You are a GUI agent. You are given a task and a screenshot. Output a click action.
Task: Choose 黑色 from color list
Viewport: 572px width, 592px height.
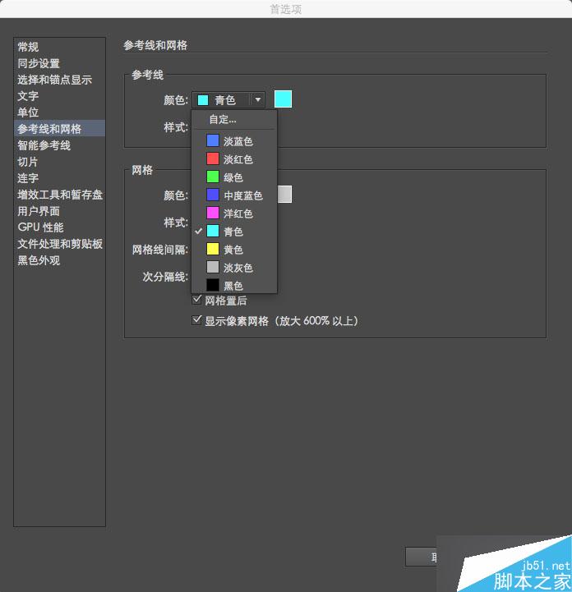tap(234, 285)
